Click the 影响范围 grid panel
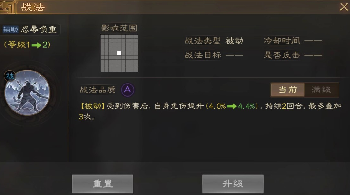This screenshot has height=195, width=350. [119, 53]
